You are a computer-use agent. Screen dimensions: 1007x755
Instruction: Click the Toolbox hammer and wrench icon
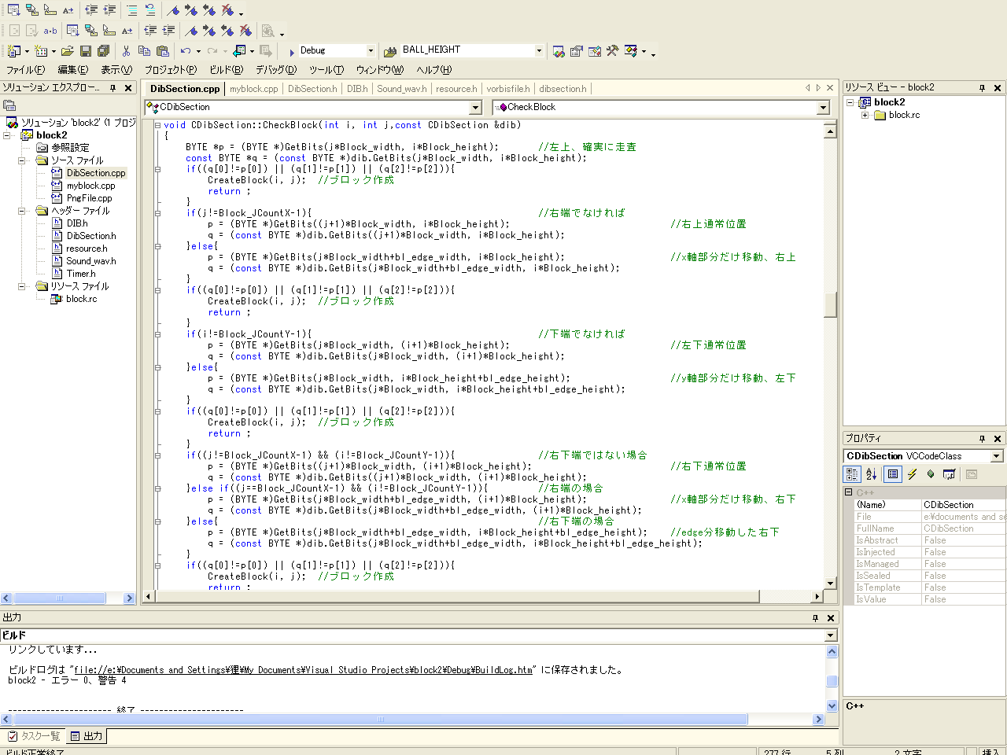[613, 51]
